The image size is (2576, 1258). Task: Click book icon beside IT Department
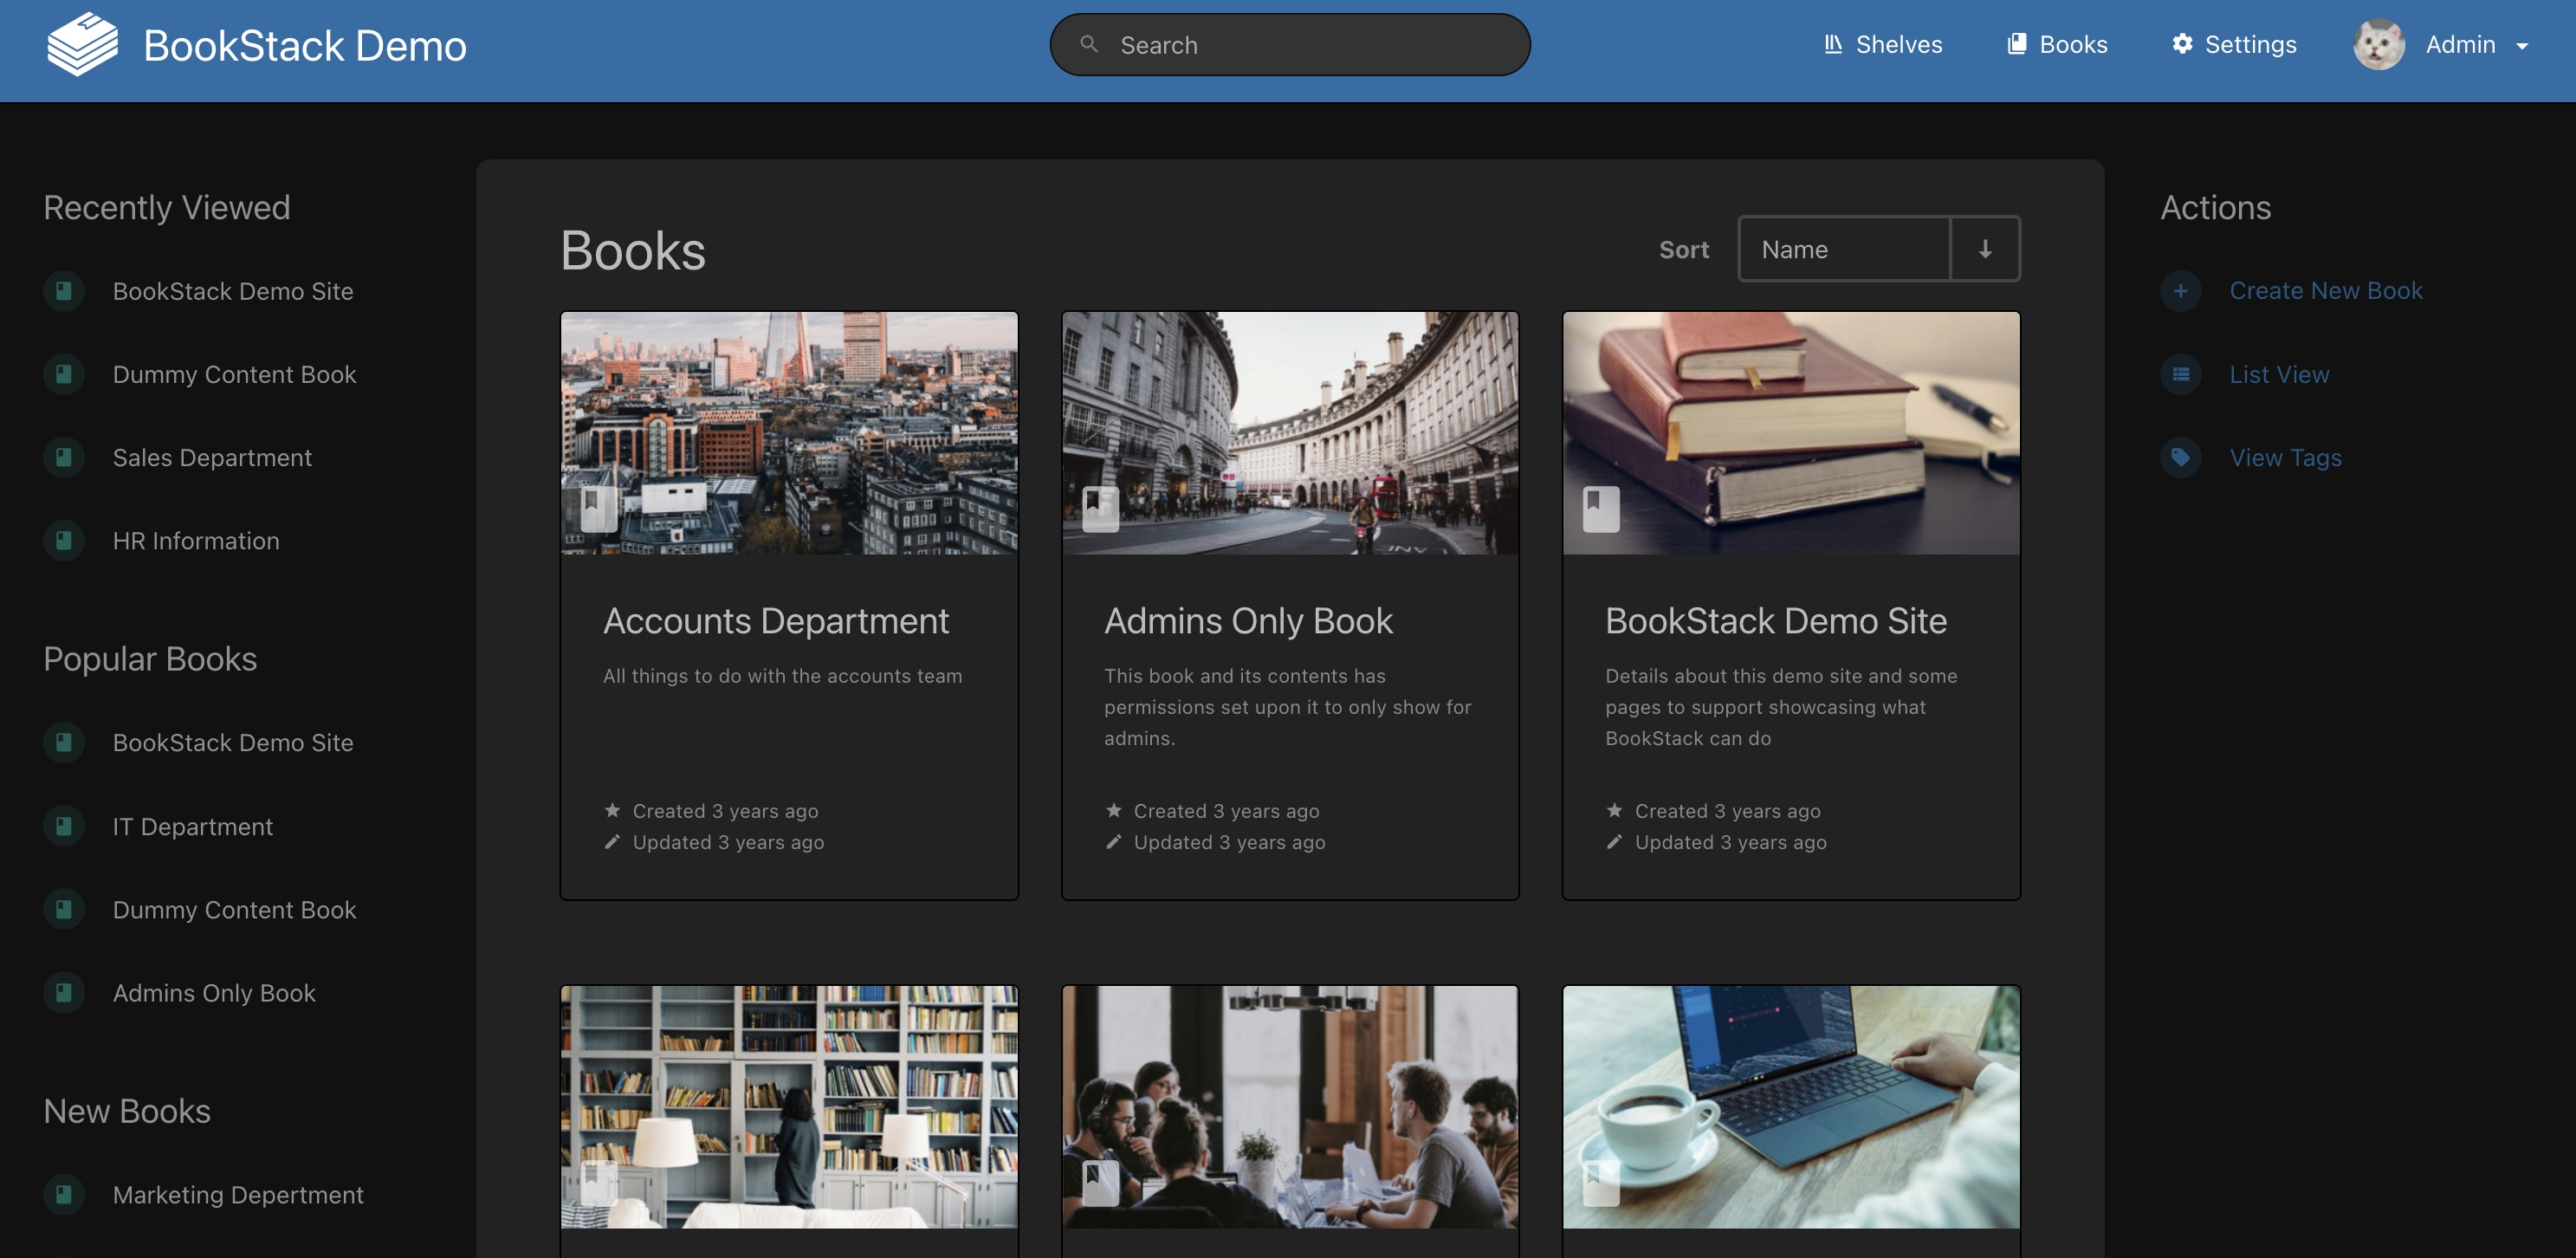click(64, 827)
